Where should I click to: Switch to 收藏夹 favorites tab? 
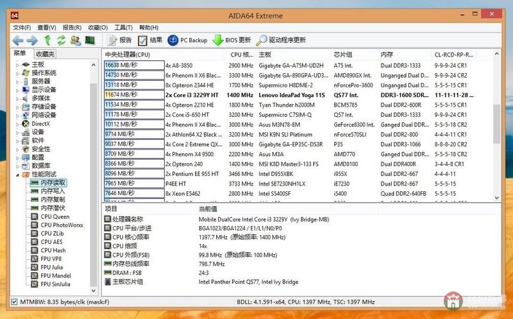point(45,54)
